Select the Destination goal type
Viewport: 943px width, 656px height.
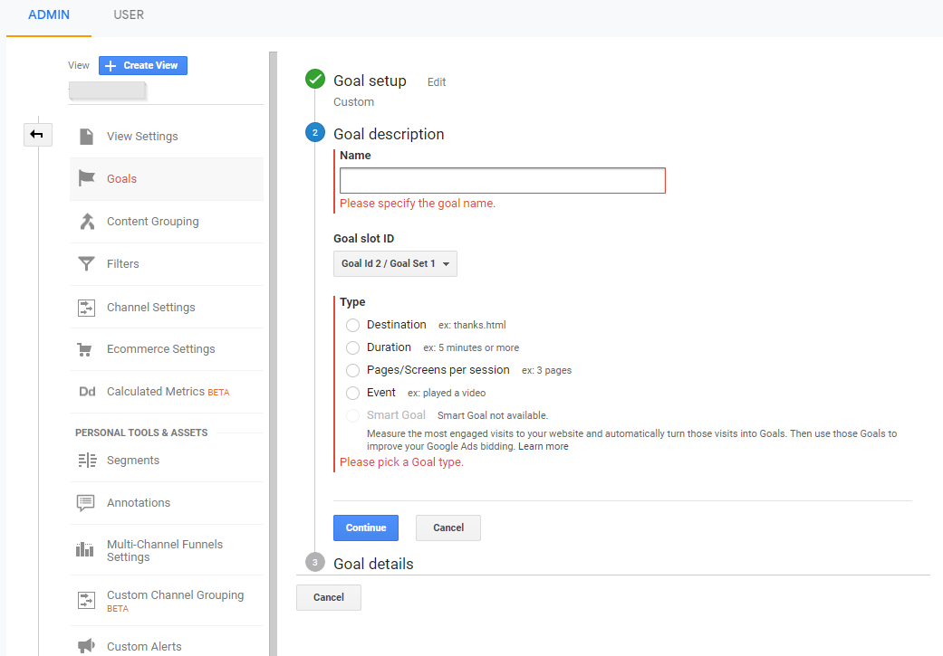[352, 325]
